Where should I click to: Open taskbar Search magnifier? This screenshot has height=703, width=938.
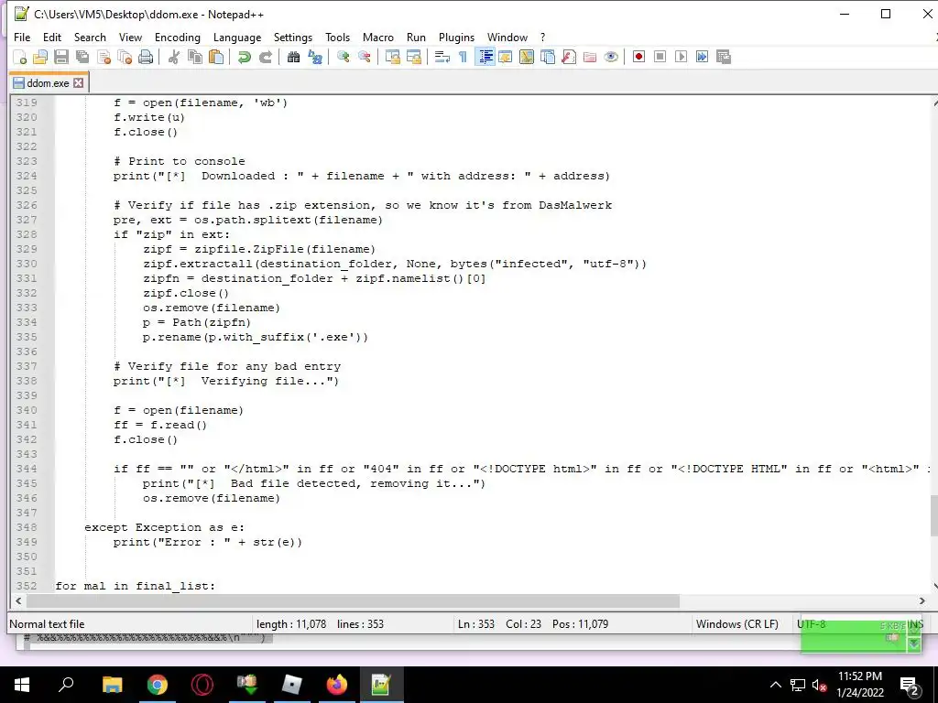pos(66,685)
